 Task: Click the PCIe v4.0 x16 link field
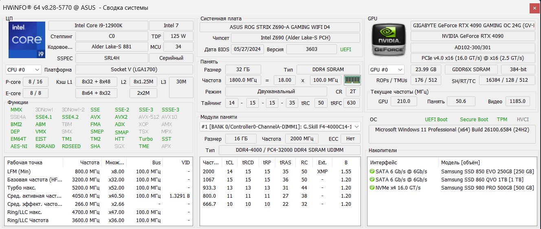coord(473,58)
